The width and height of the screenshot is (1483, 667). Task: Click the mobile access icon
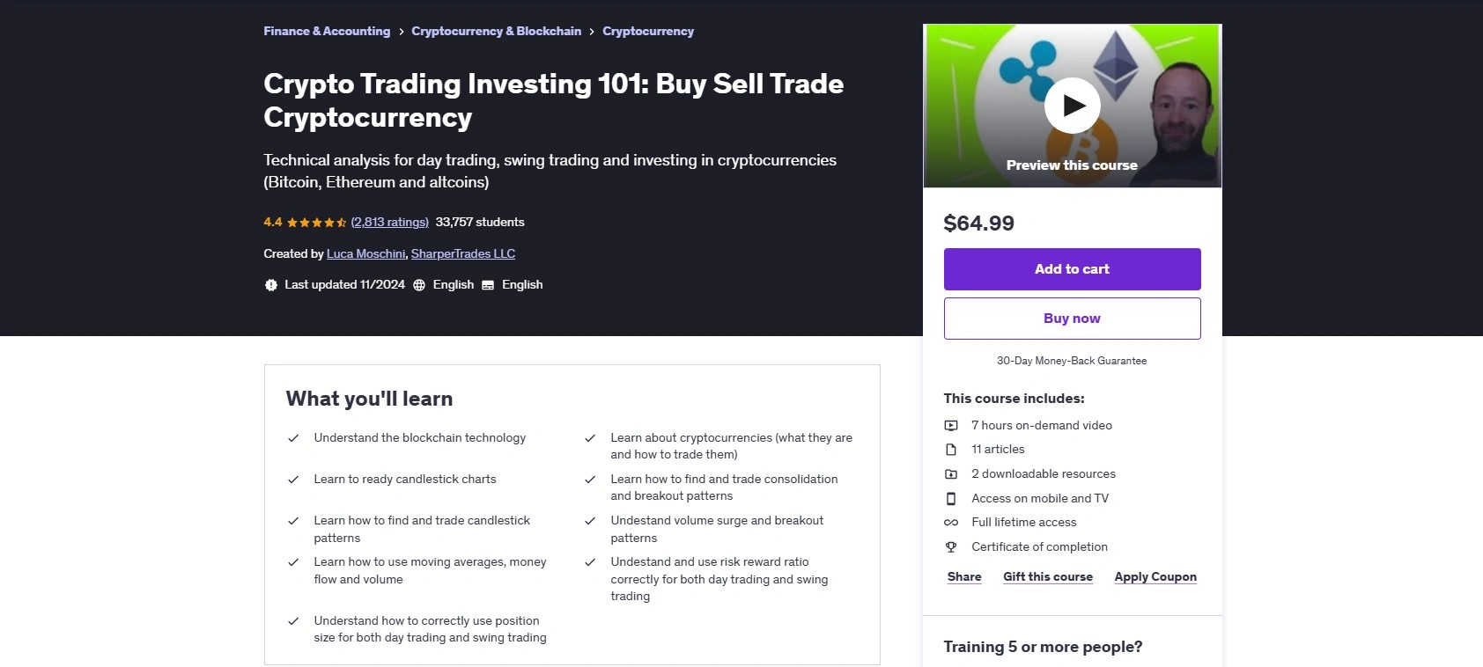pyautogui.click(x=951, y=499)
